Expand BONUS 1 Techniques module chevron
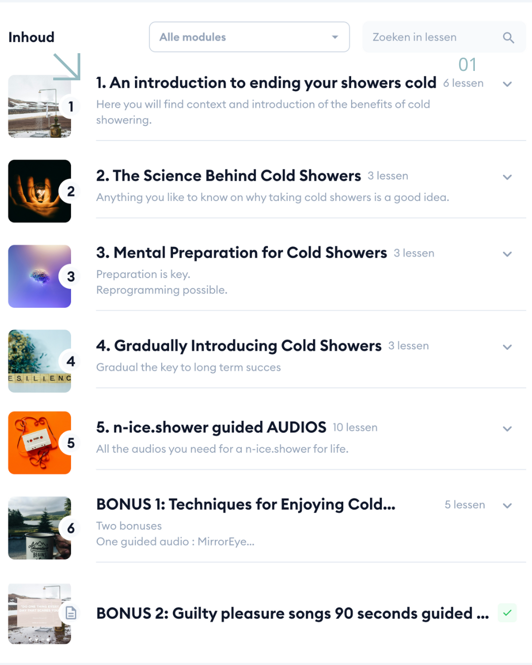Viewport: 532px width, 665px height. click(x=507, y=506)
